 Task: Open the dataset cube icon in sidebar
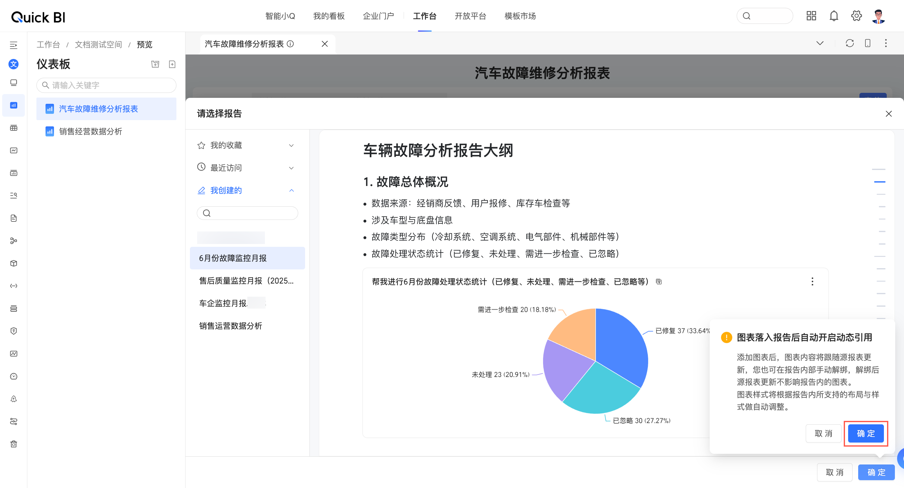click(x=13, y=263)
